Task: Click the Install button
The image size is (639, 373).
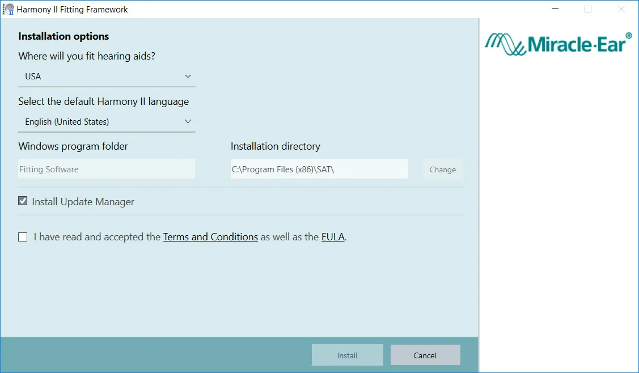Action: (347, 355)
